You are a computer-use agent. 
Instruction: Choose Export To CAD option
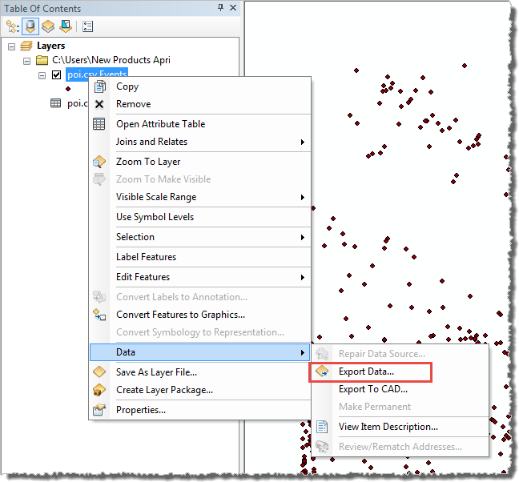372,389
